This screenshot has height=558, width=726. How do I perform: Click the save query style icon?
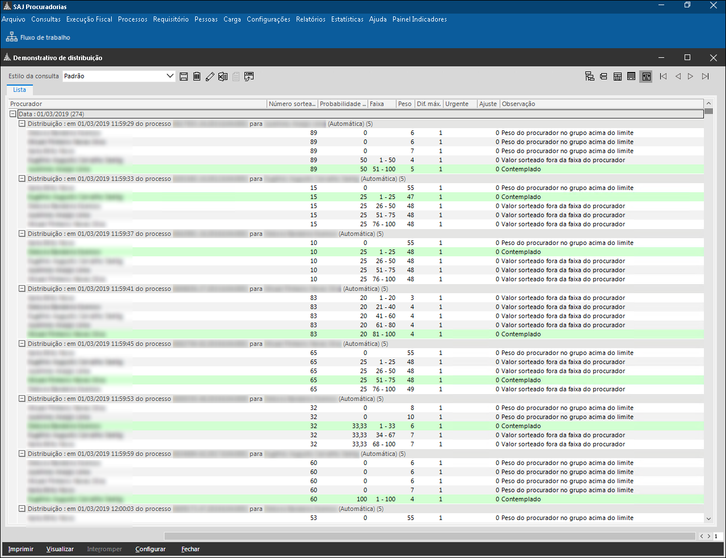tap(184, 77)
